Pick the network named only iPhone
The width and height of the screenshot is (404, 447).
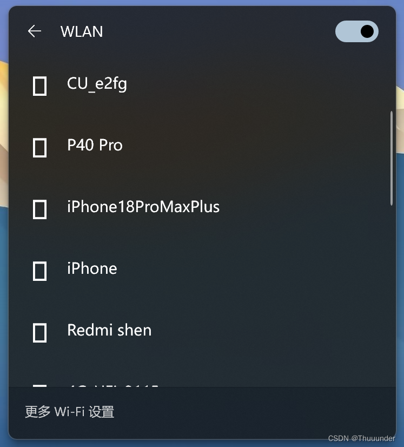92,268
